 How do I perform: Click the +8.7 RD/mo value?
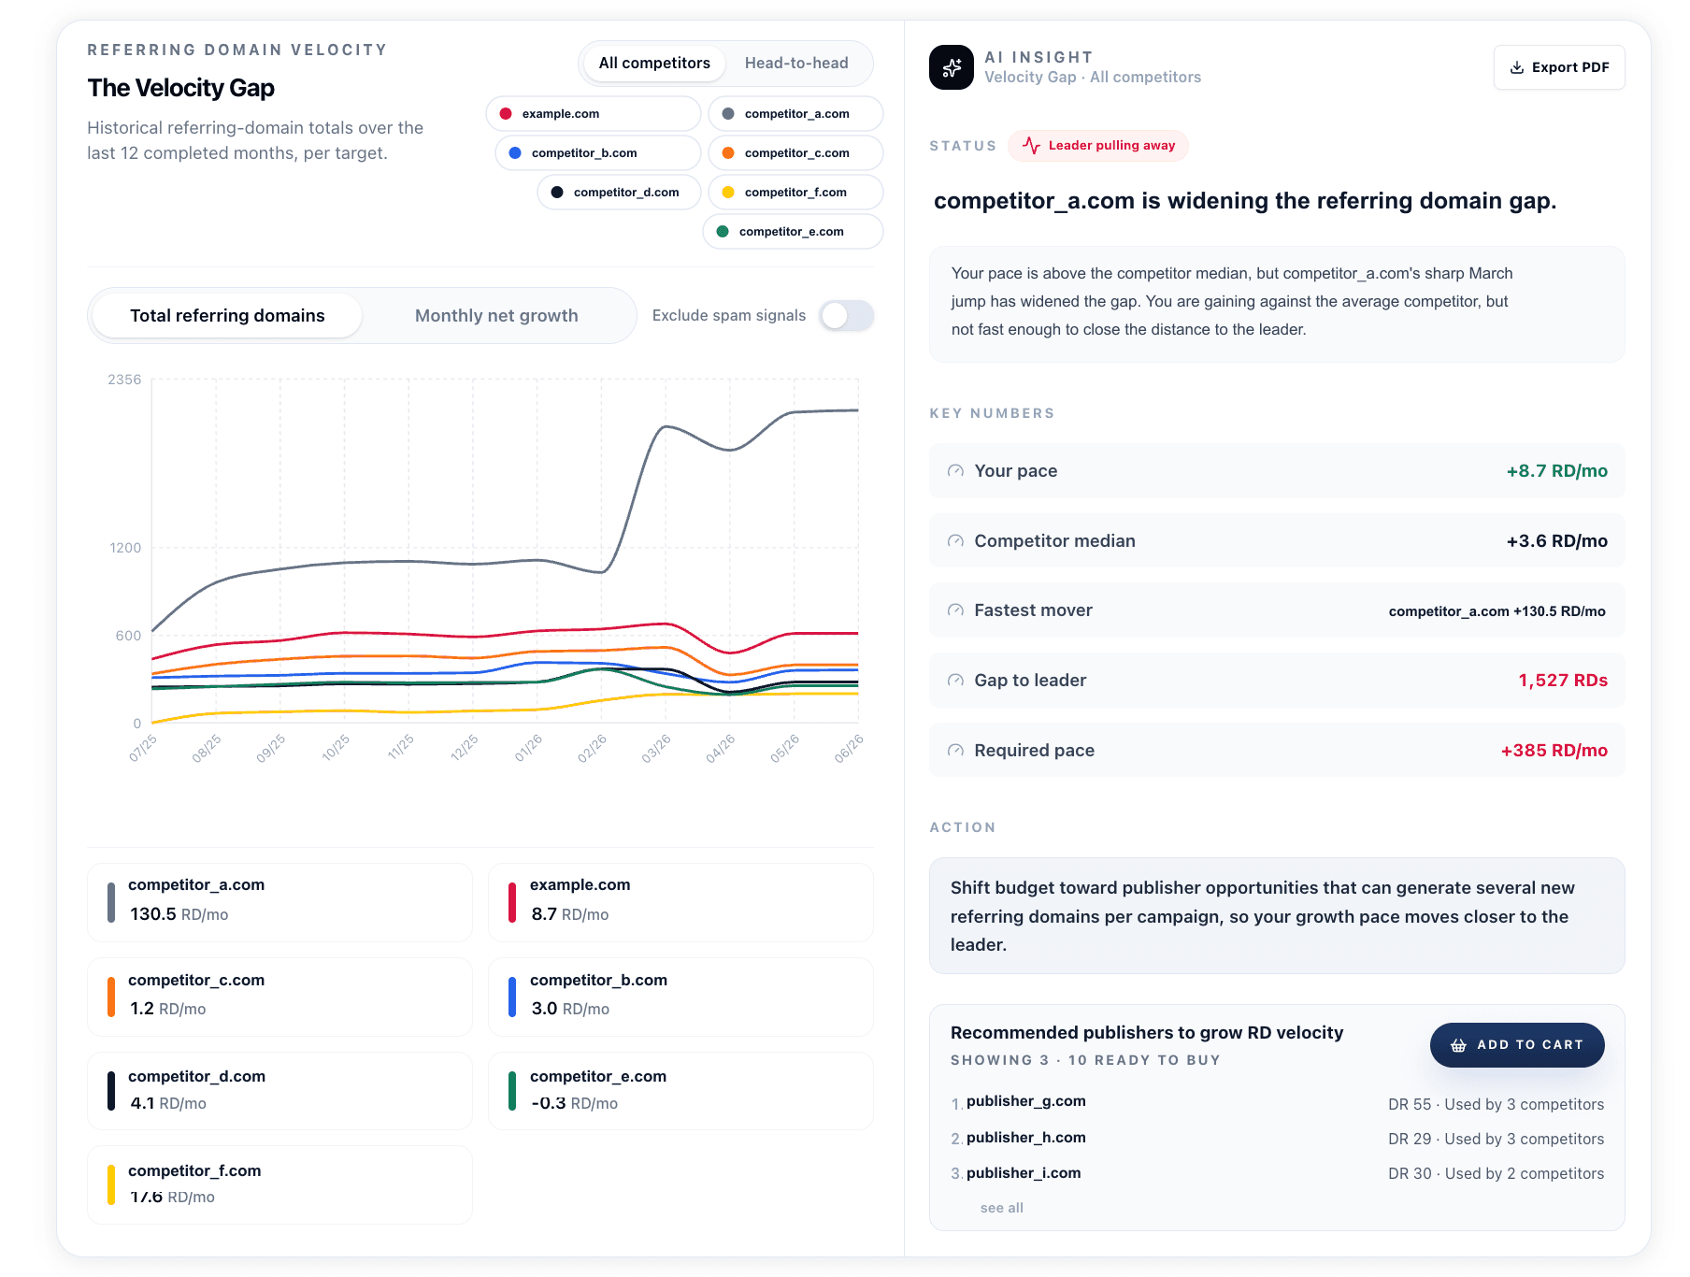click(x=1556, y=471)
